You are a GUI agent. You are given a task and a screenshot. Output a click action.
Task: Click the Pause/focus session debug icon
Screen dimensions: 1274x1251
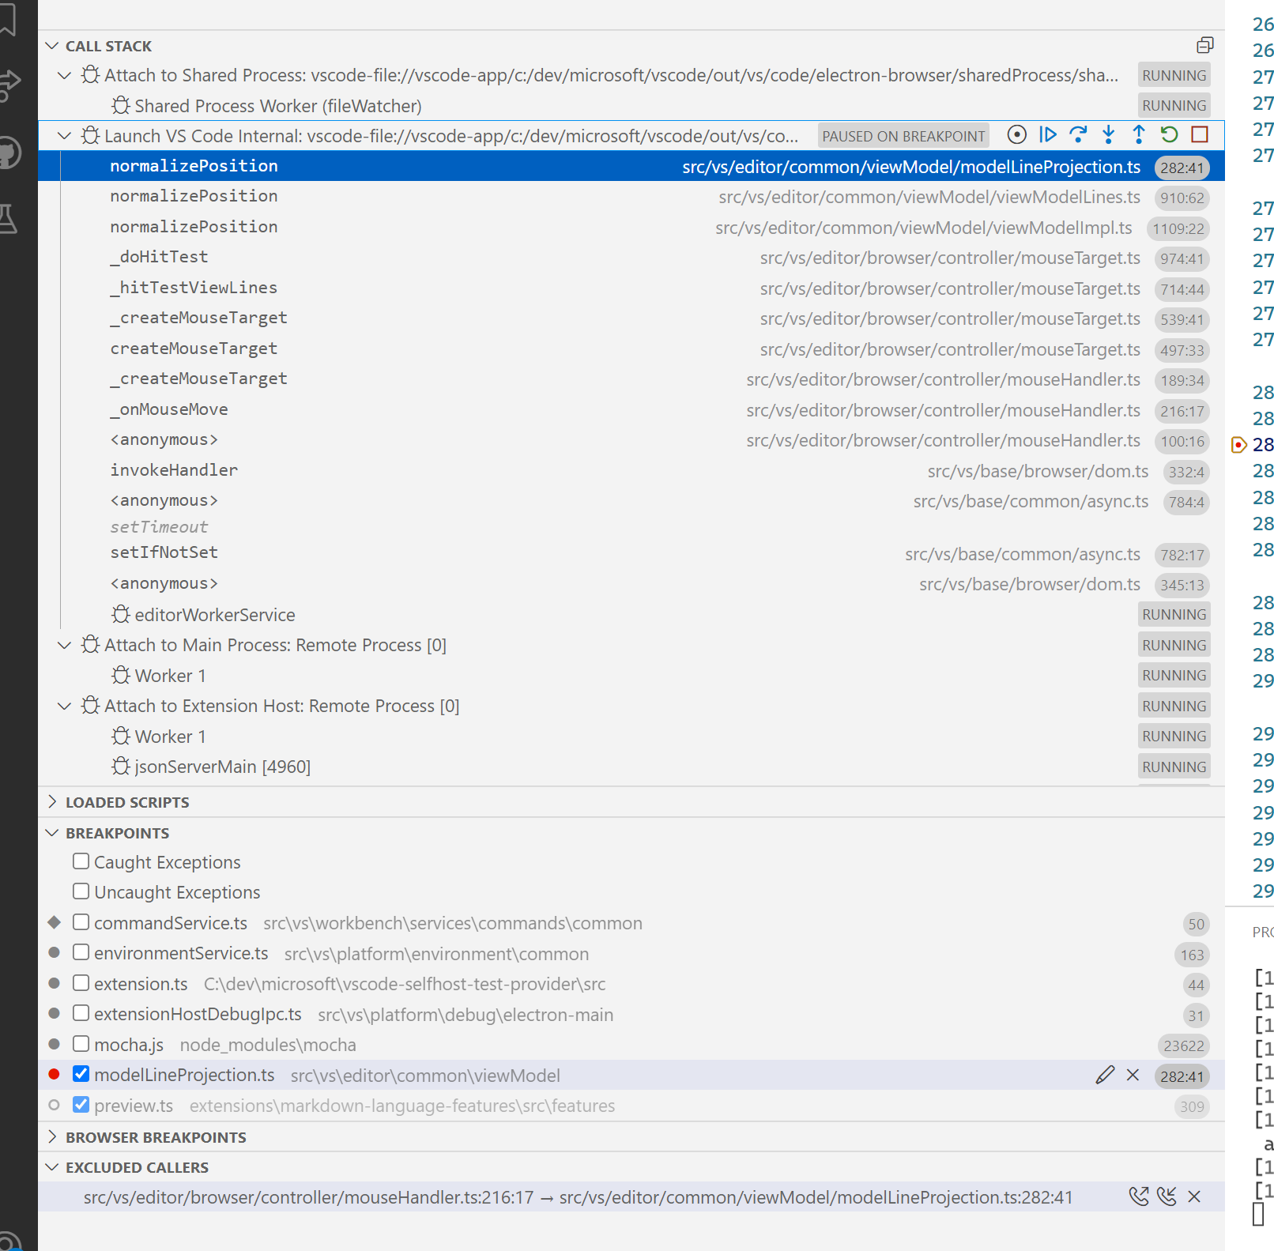click(1017, 135)
